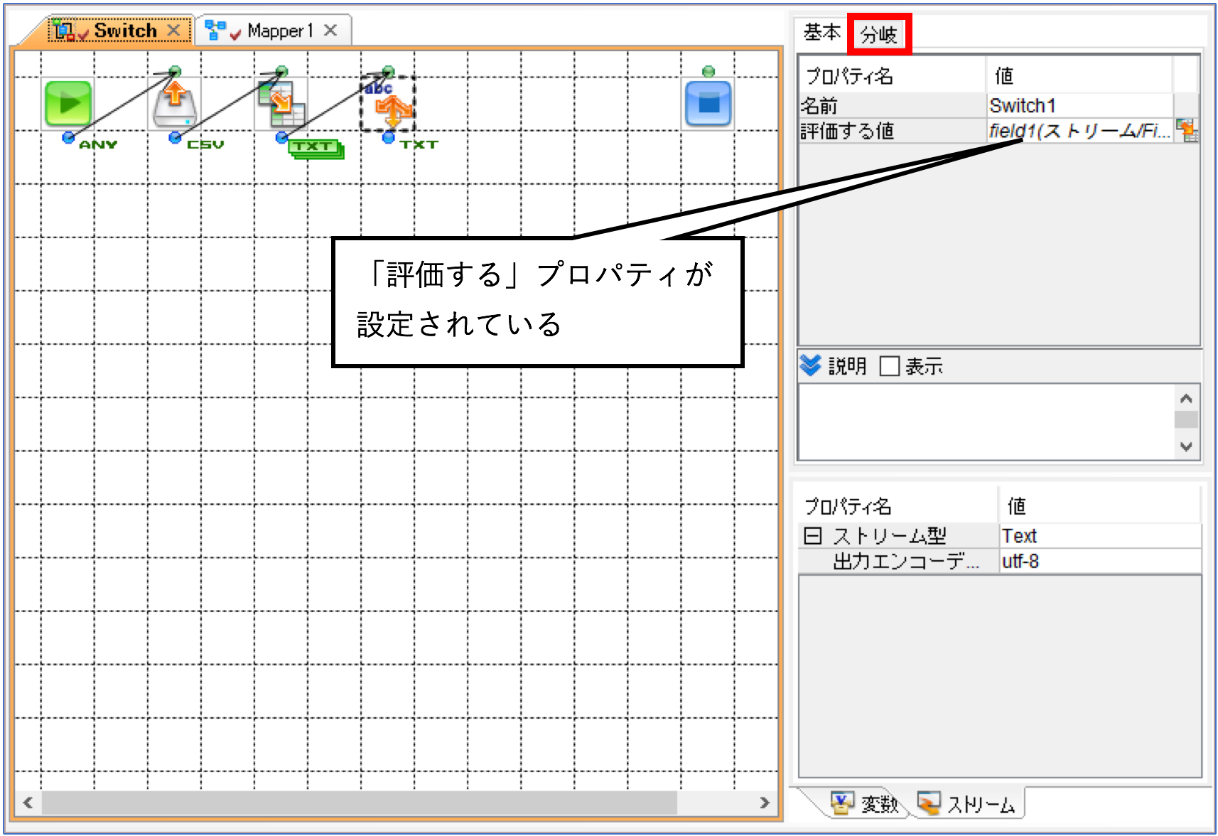Switch to the 基本 tab
1218x836 pixels.
point(821,33)
